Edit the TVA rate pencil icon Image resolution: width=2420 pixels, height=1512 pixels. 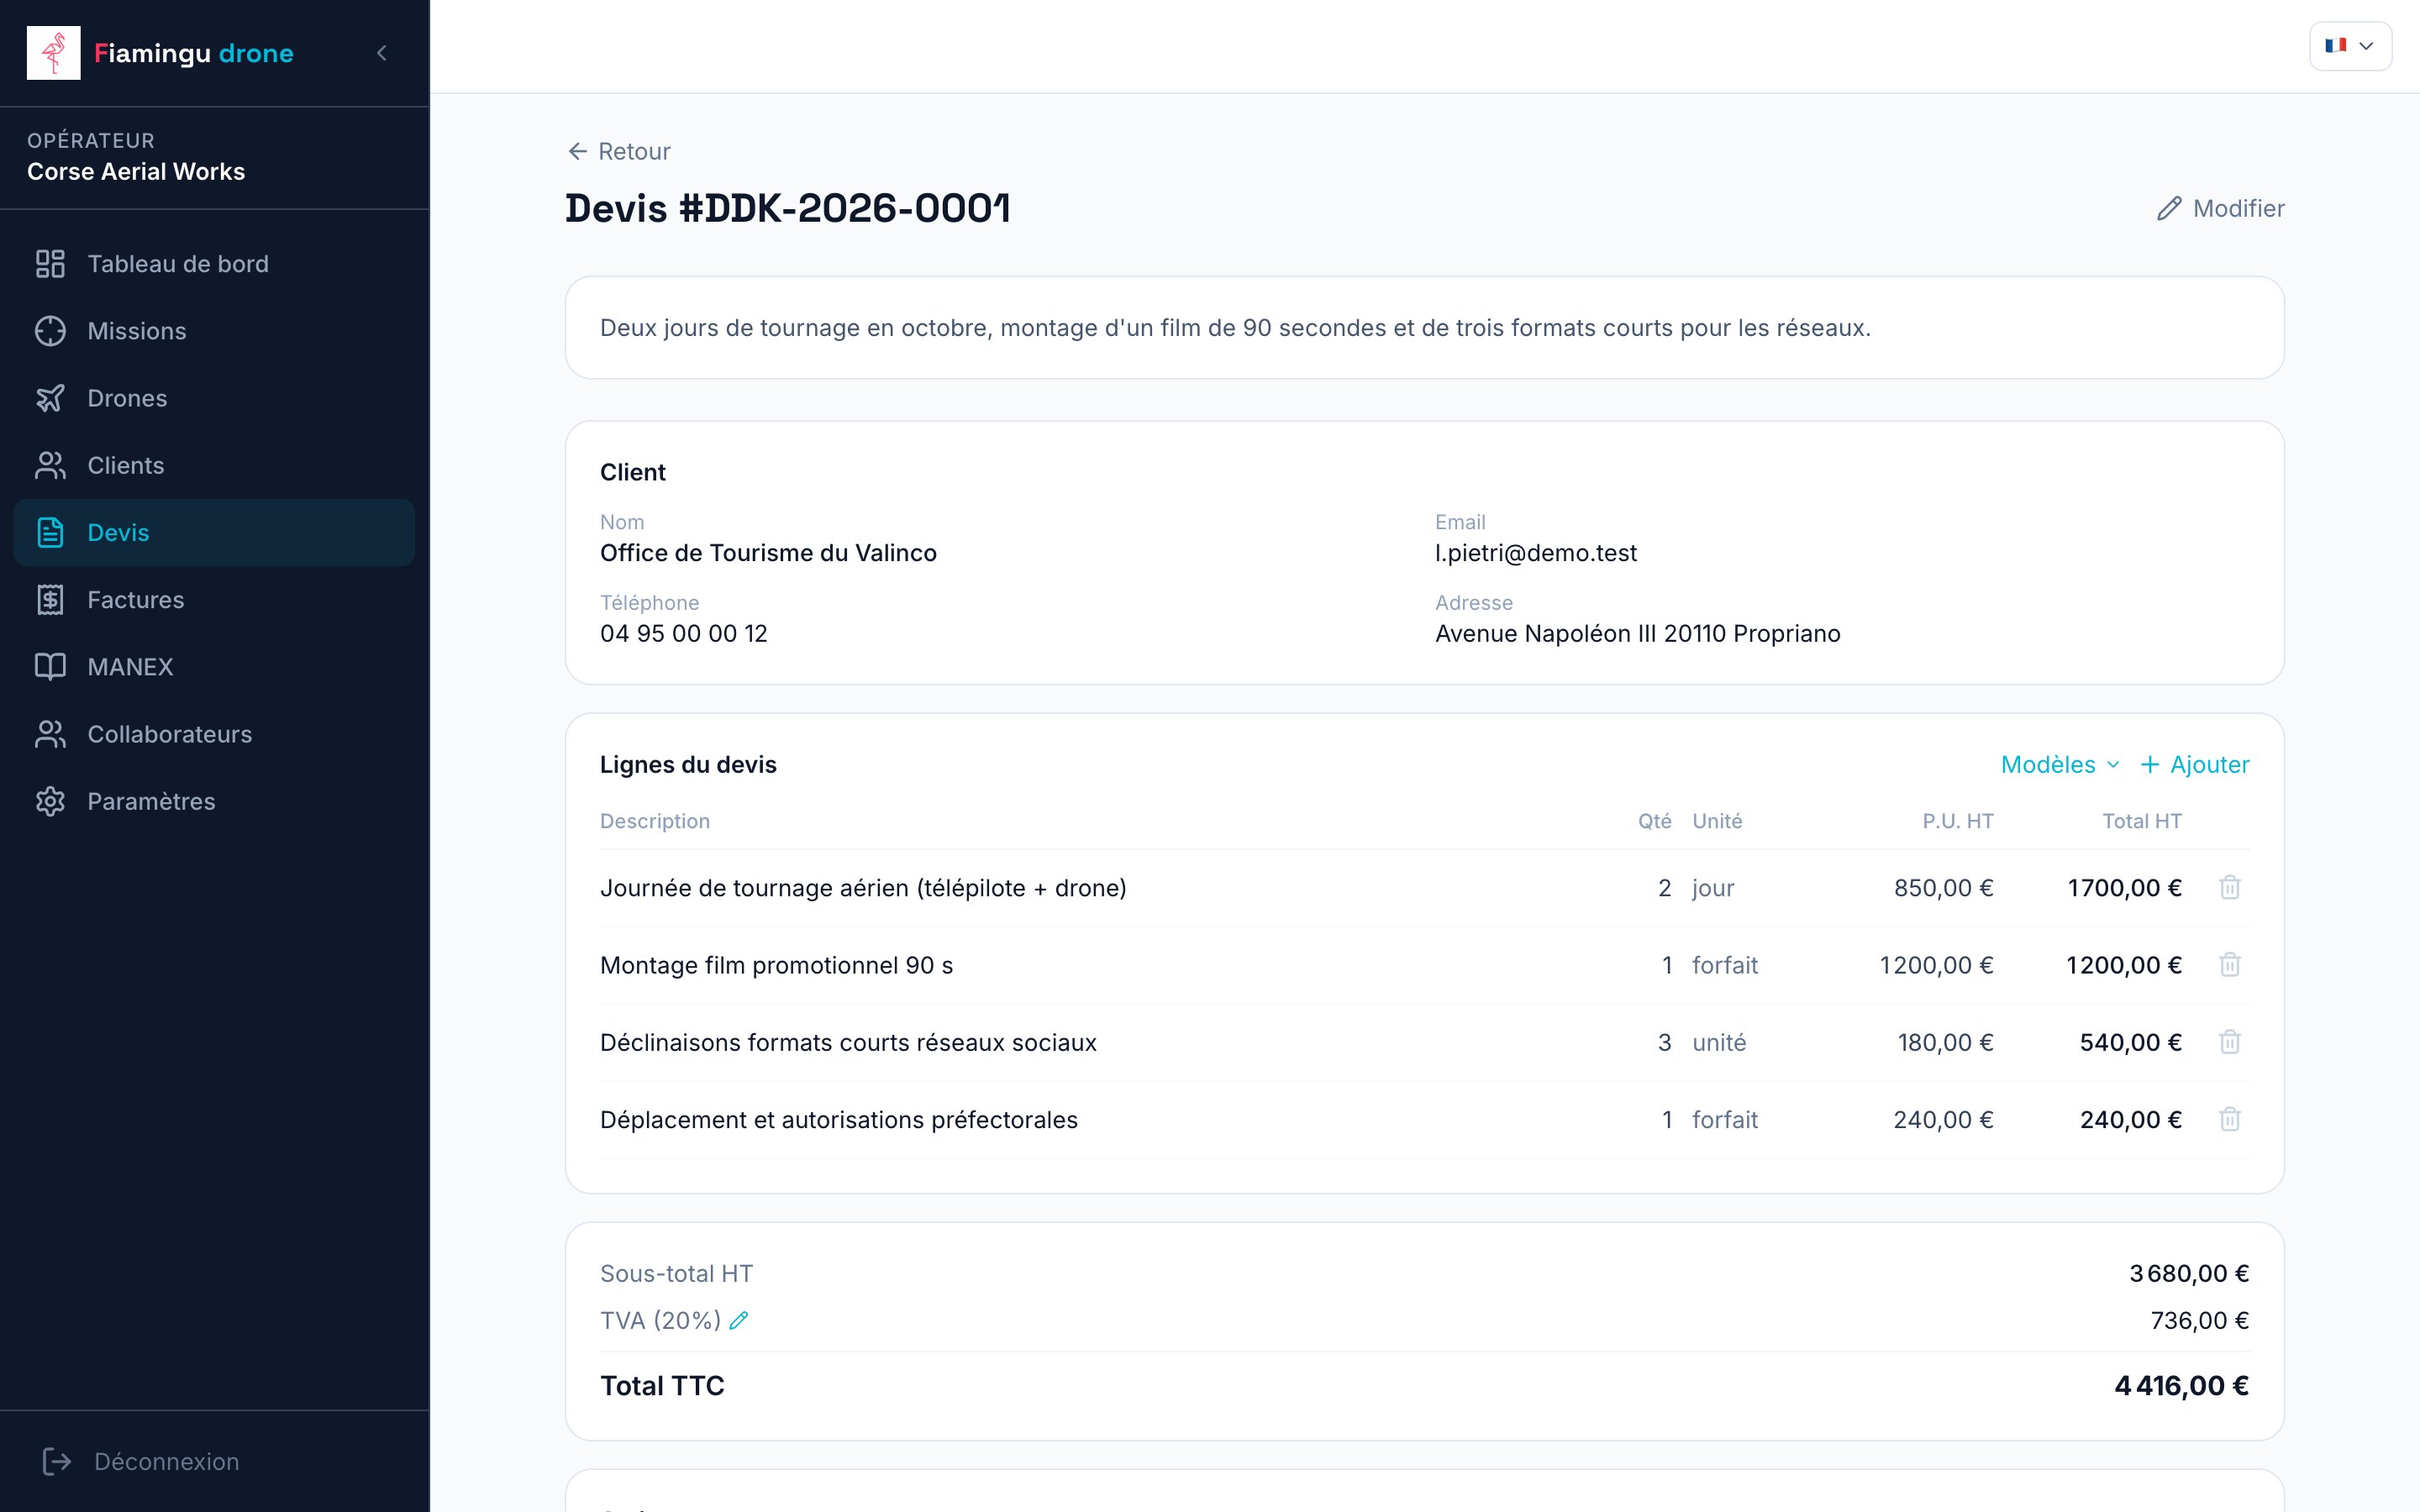pyautogui.click(x=739, y=1320)
